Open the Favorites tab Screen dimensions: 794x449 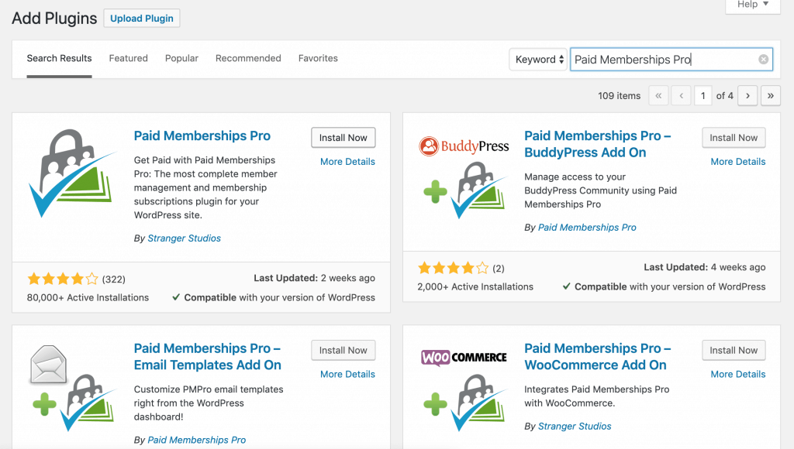[x=318, y=58]
